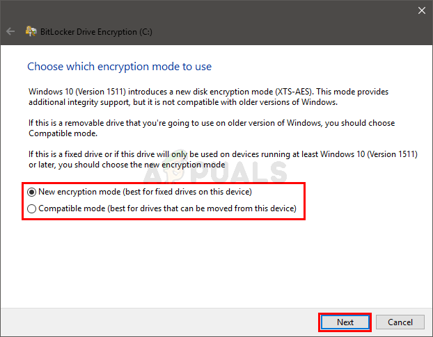Click the blank white area below the radio options
The image size is (433, 337).
click(209, 264)
